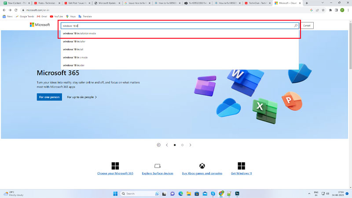The height and width of the screenshot is (198, 352).
Task: Click the Xbox icon above Buy Xbox games
Action: pyautogui.click(x=202, y=166)
